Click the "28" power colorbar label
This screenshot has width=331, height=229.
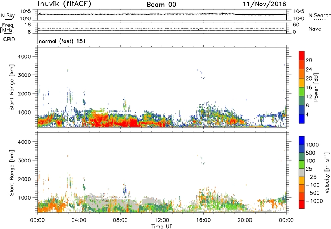[309, 60]
